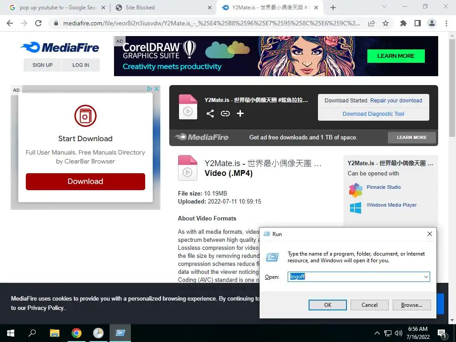Open Chrome three-dot menu
Screen dimensions: 456x342
click(446, 23)
